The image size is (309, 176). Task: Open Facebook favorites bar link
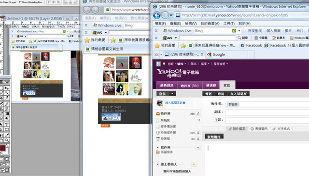click(251, 46)
